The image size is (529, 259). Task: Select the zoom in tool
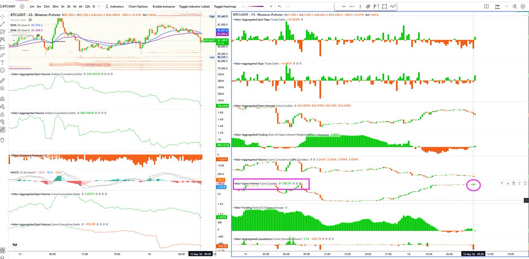click(2, 89)
